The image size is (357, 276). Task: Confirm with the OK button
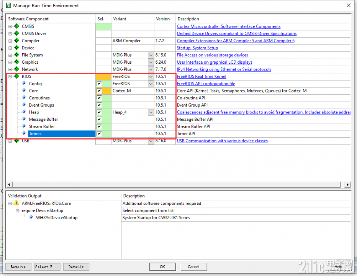162,267
